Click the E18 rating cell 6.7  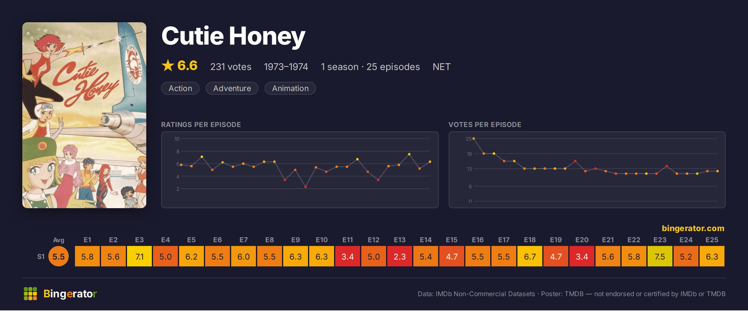[530, 256]
